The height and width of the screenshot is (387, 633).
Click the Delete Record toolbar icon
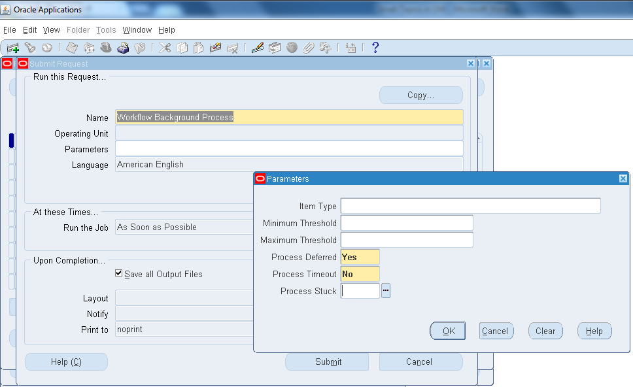pos(233,48)
